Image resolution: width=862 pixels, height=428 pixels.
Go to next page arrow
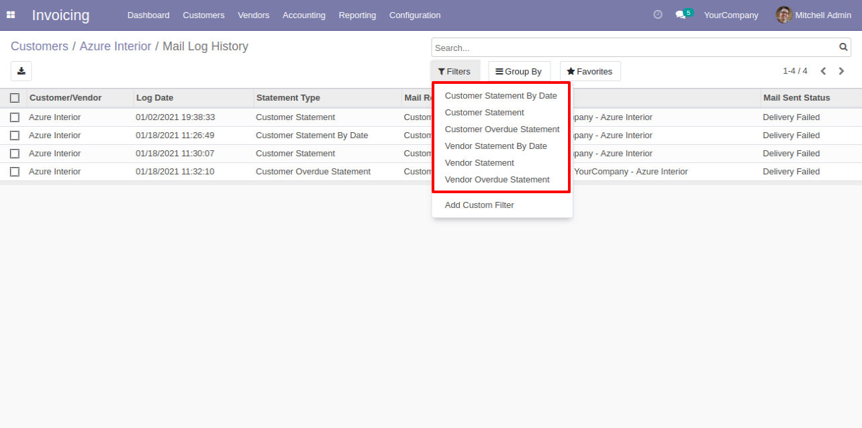tap(841, 71)
